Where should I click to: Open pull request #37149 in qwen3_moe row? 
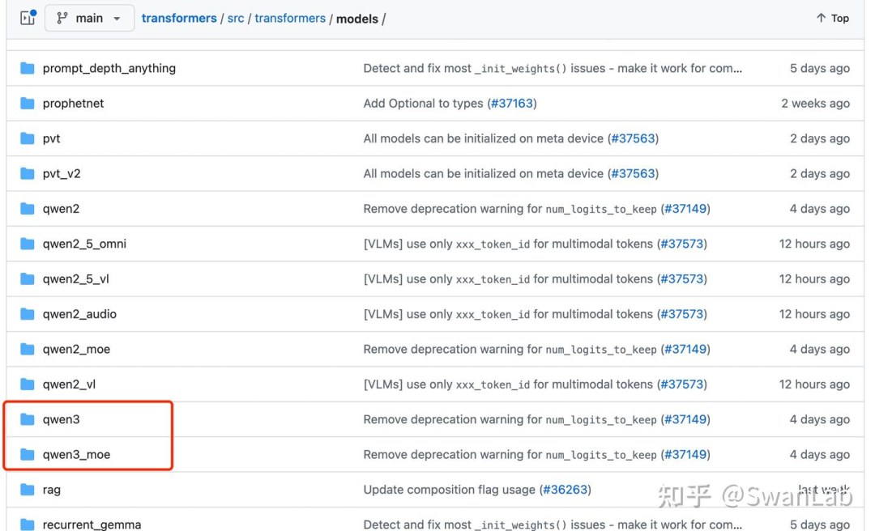pos(685,455)
